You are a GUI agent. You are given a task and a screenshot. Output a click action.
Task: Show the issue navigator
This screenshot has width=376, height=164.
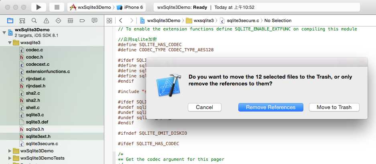point(47,20)
